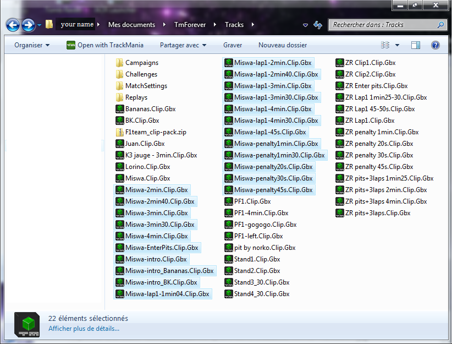
Task: Select file Miswa-intro_BK.Clip.Gbx
Action: point(157,282)
